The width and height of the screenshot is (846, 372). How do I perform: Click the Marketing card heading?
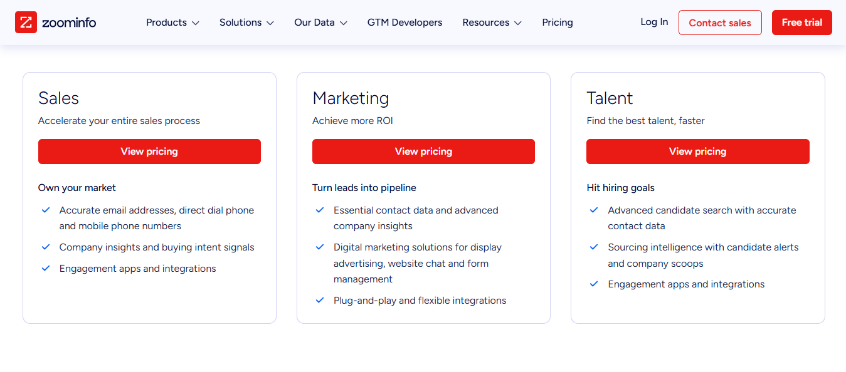[351, 98]
